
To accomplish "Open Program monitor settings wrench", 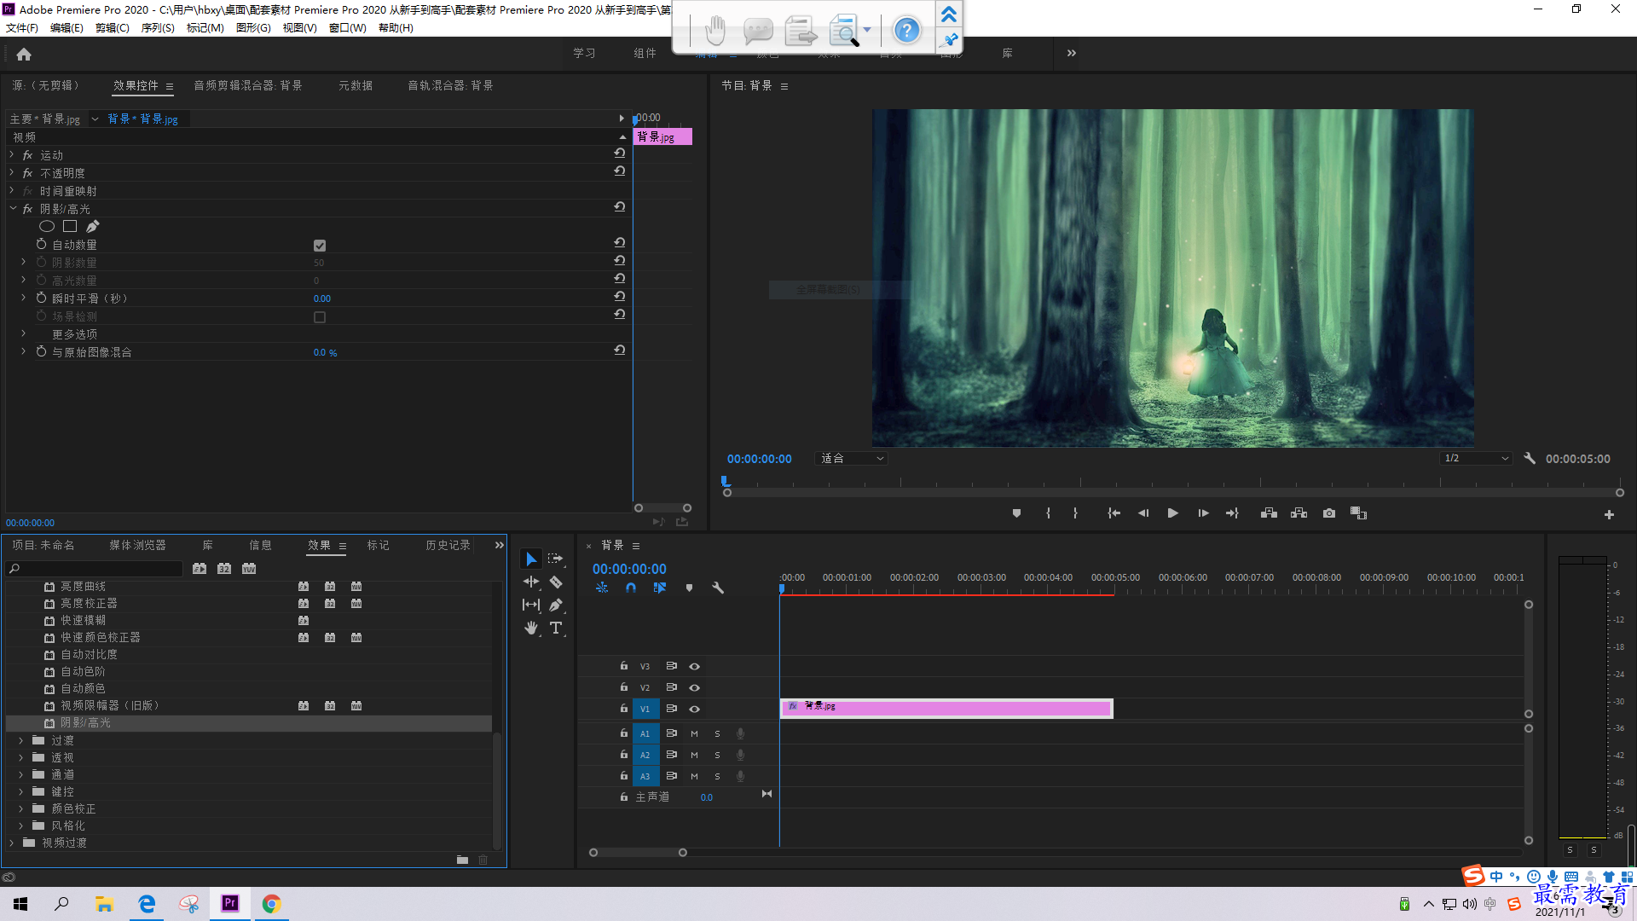I will [x=1530, y=458].
